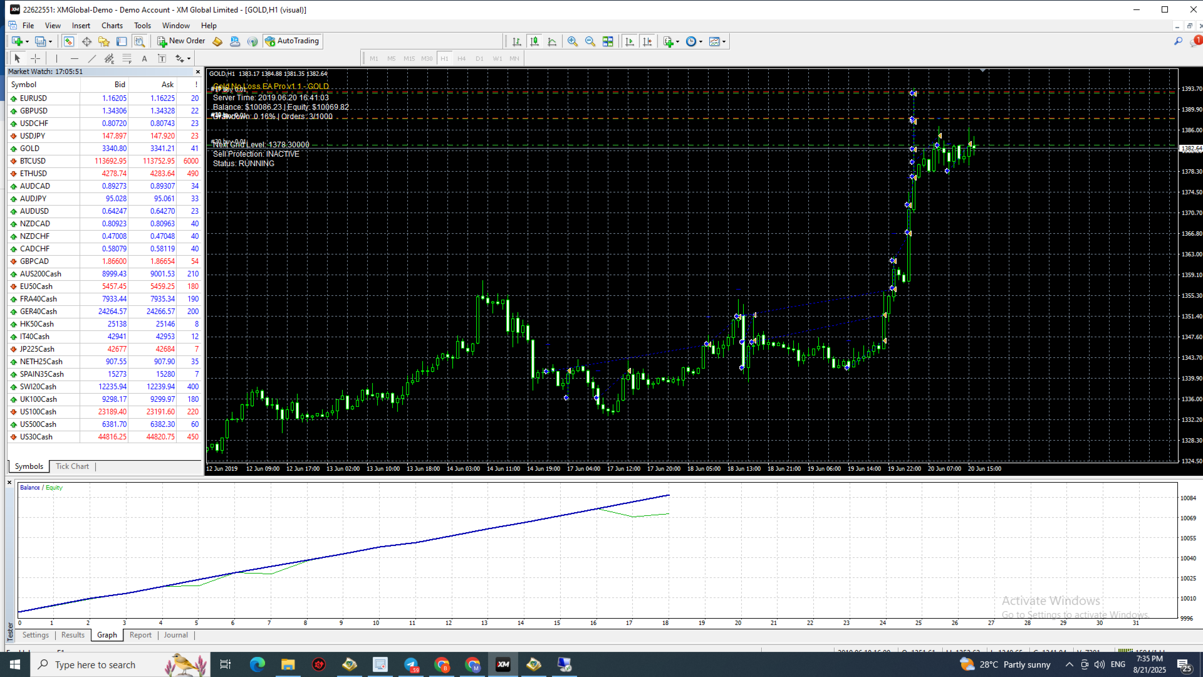Select the M15 timeframe
The image size is (1203, 677).
click(x=409, y=58)
